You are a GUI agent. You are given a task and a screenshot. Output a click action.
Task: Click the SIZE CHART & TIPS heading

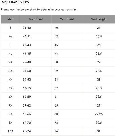pos(15,2)
